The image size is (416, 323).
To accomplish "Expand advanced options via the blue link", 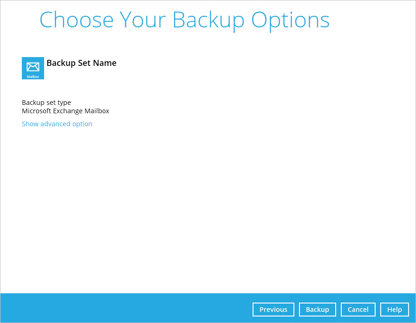I will tap(57, 124).
